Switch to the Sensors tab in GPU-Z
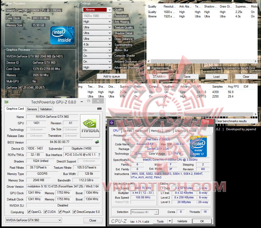 click(x=32, y=109)
